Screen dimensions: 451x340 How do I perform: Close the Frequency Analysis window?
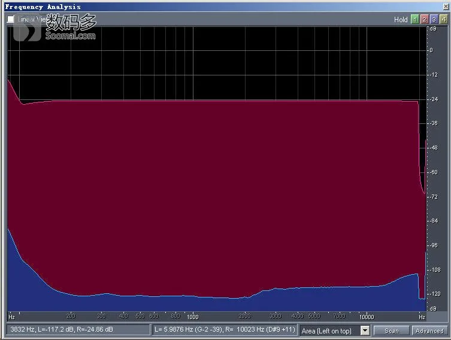tap(446, 7)
